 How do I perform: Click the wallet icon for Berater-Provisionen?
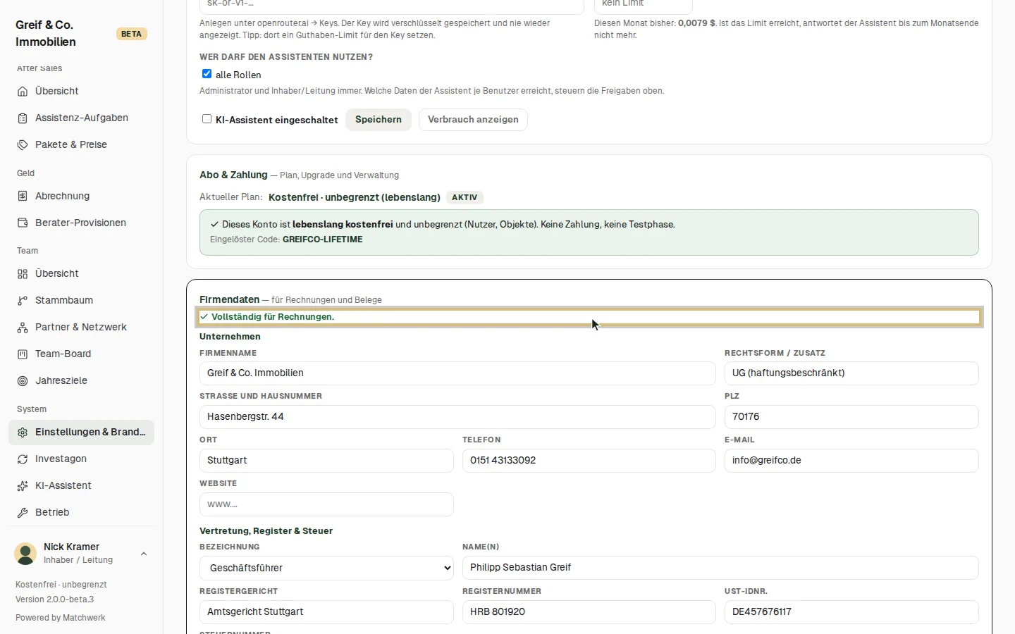(x=23, y=223)
